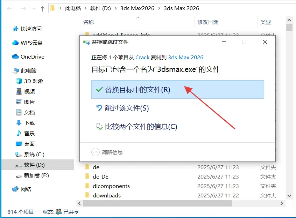Select the de folder row
Viewport: 296px width, 218px height.
tap(180, 167)
